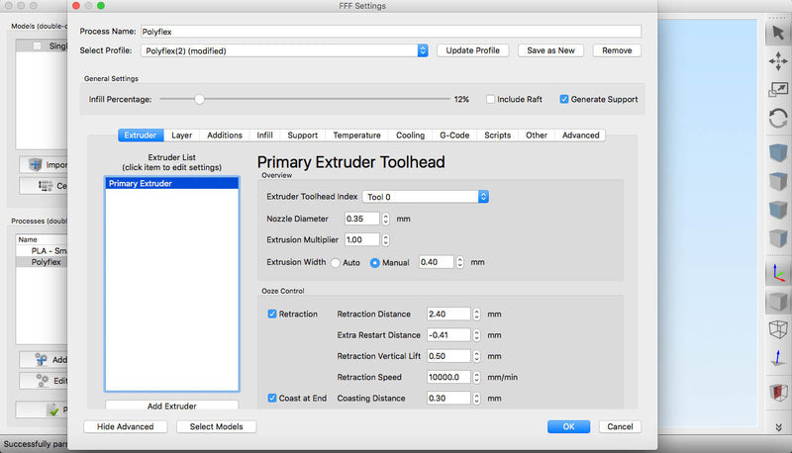Viewport: 792px width, 453px height.
Task: Click the Infill Percentage slider handle
Action: pos(199,99)
